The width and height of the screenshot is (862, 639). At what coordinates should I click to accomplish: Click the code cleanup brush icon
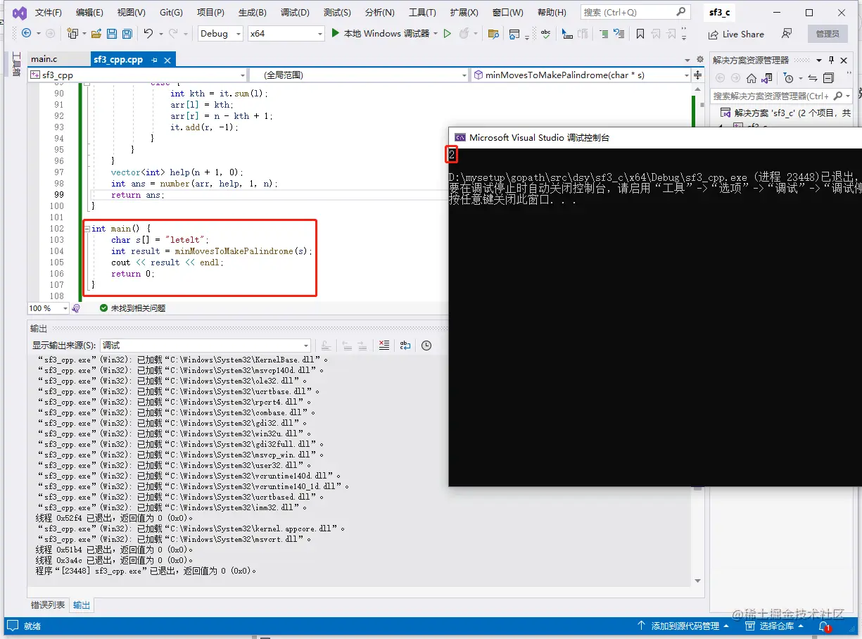click(76, 308)
